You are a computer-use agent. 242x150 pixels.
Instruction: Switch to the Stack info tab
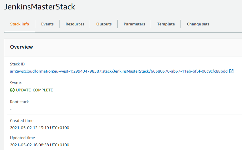(x=19, y=24)
